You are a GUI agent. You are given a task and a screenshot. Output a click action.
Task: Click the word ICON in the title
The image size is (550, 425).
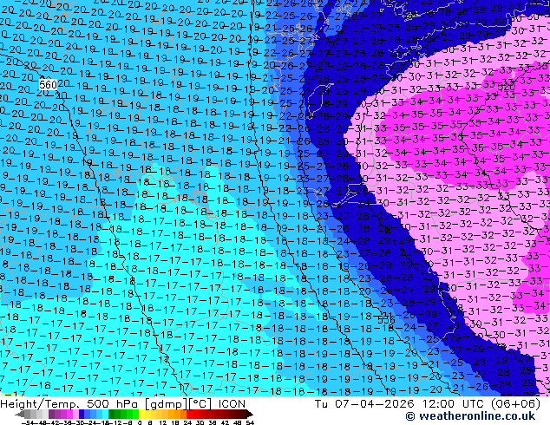(x=232, y=404)
